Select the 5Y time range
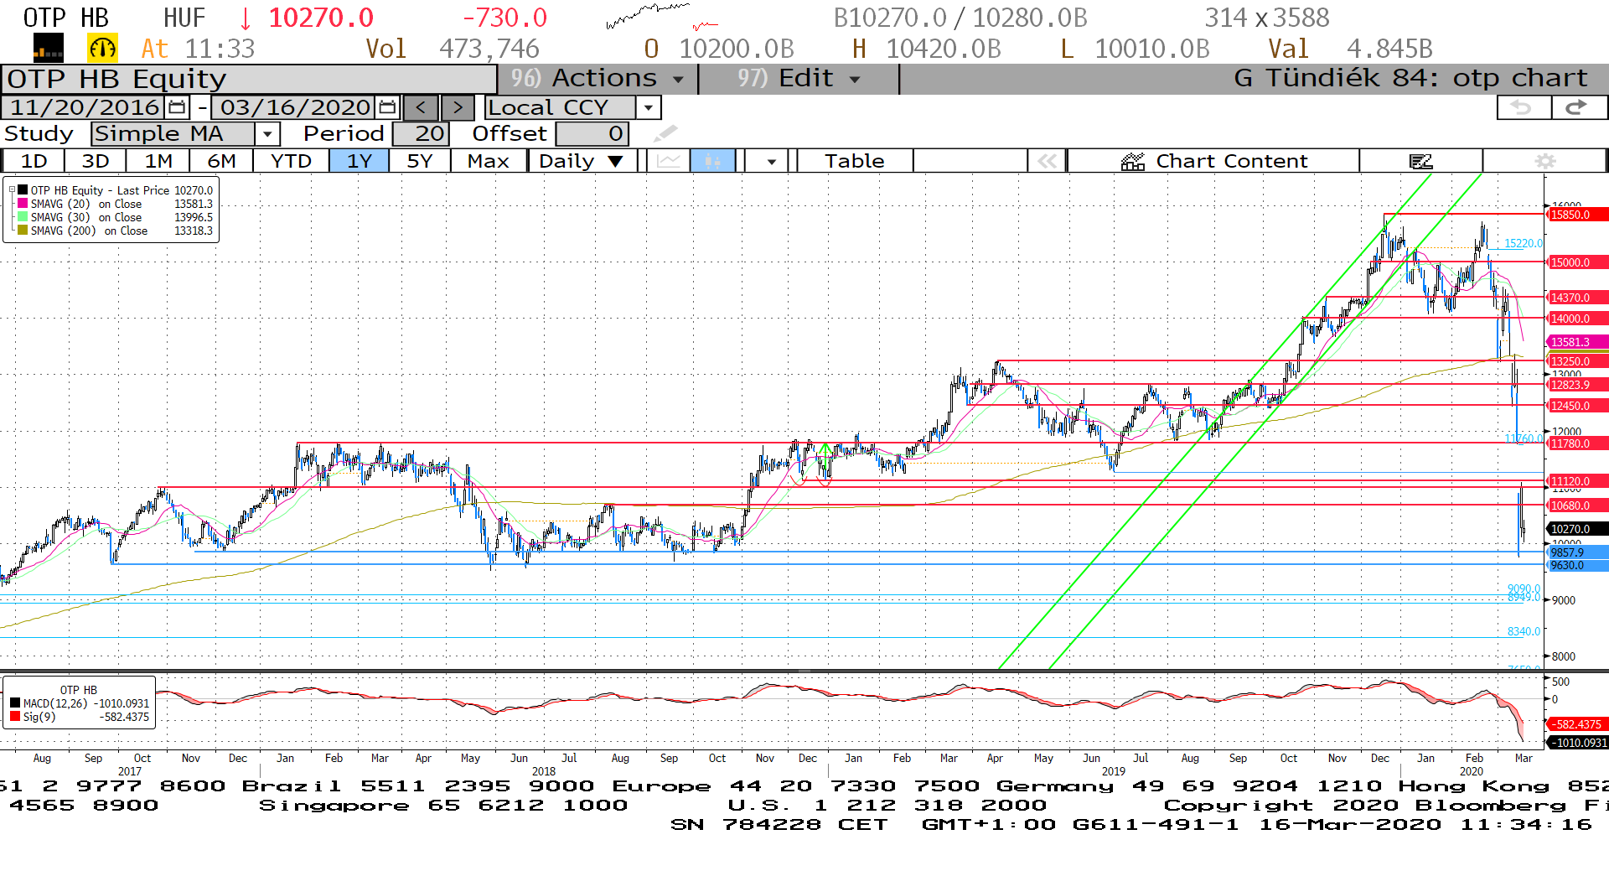 coord(419,161)
